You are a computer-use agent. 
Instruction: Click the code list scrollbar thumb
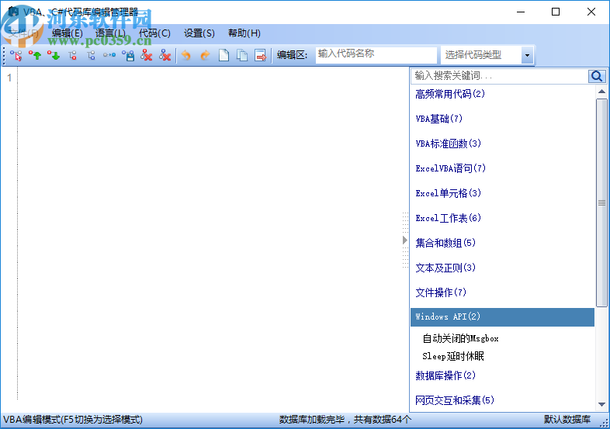(x=601, y=202)
